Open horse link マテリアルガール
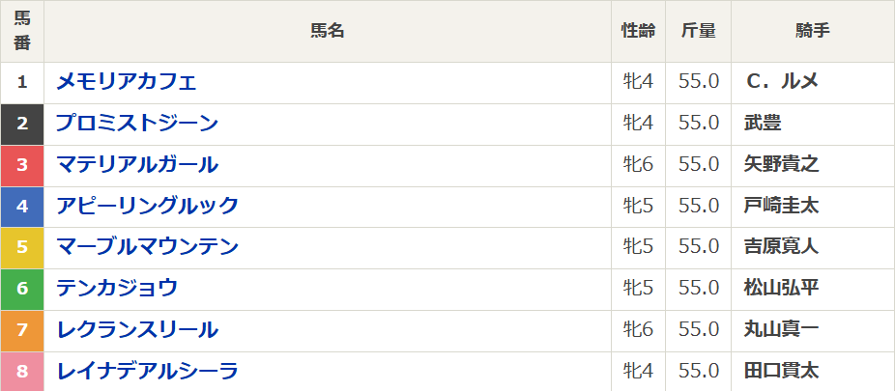Screen dimensions: 895x391 pos(137,165)
